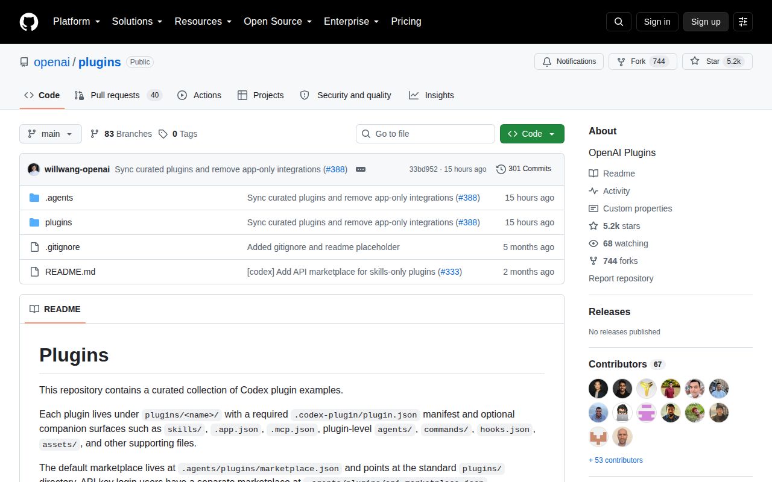The width and height of the screenshot is (772, 482).
Task: Click the #388 link in commit bar
Action: [x=335, y=169]
